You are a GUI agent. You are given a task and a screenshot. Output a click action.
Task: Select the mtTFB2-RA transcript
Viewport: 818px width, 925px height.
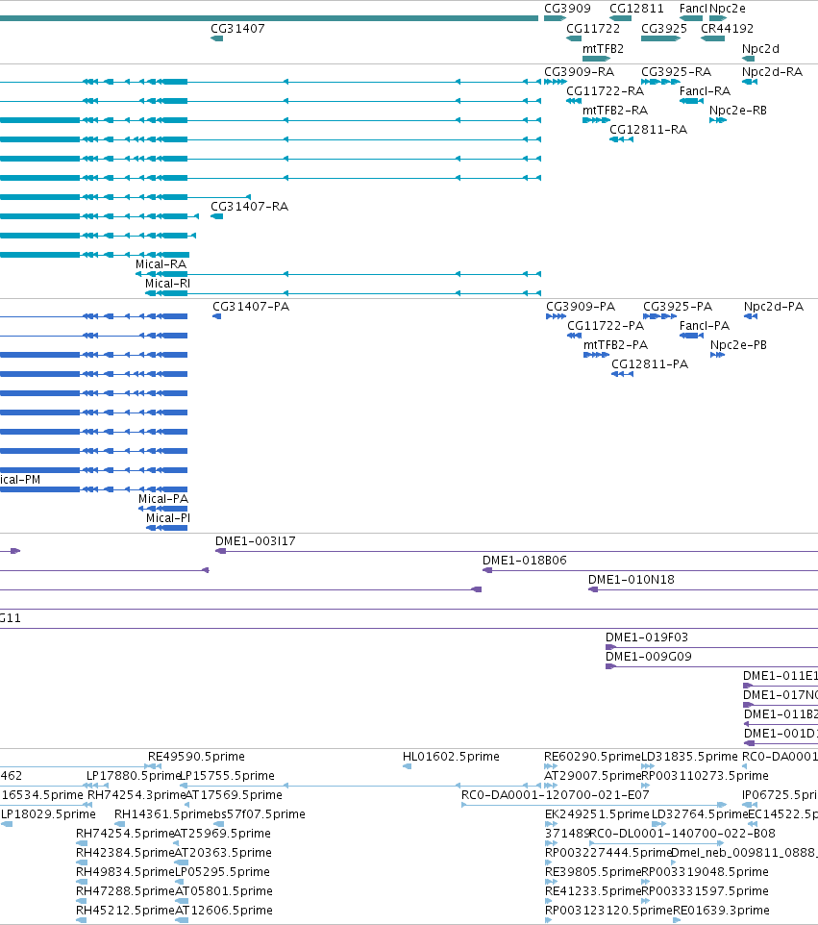pyautogui.click(x=596, y=120)
